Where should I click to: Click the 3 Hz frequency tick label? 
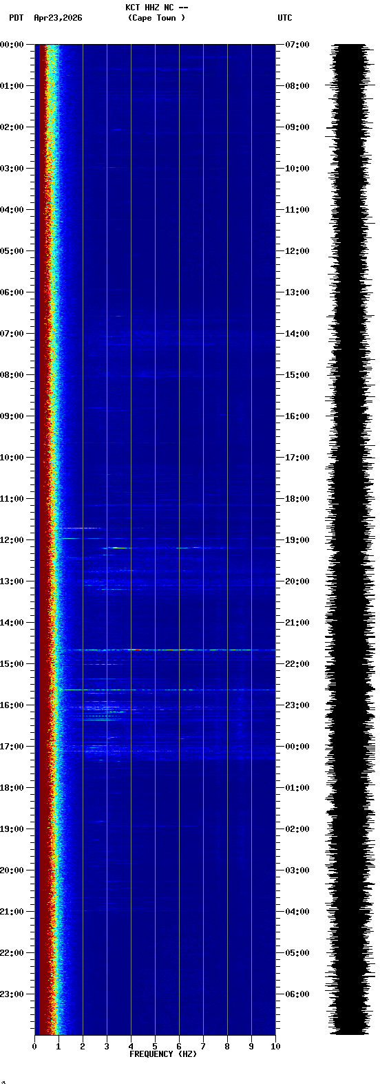(107, 1047)
